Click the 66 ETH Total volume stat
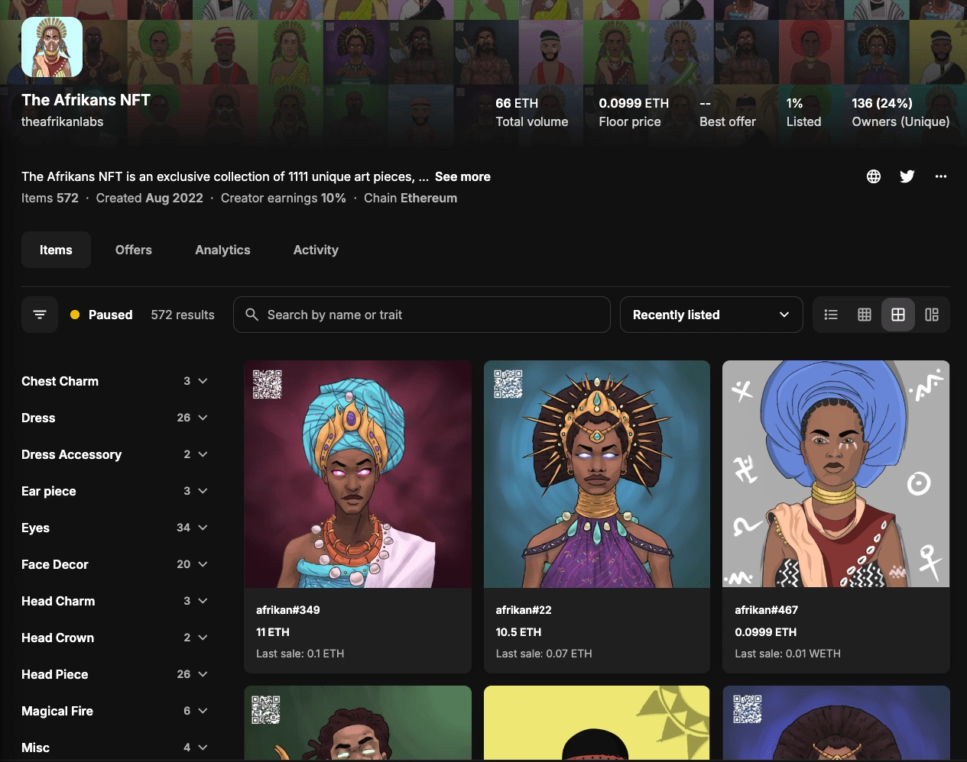The height and width of the screenshot is (762, 967). click(532, 112)
